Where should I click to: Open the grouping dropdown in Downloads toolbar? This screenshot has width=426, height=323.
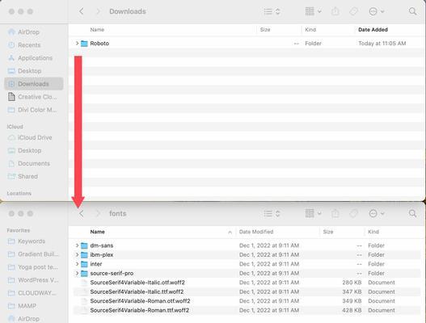coord(314,11)
